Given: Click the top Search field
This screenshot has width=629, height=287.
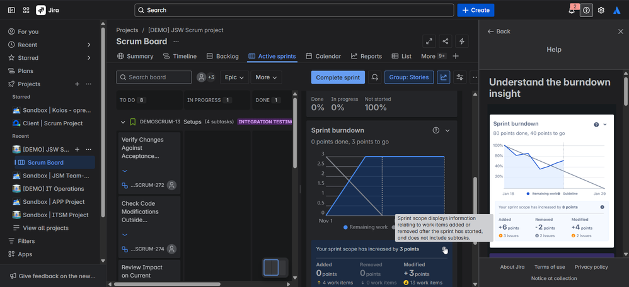Looking at the screenshot, I should 294,10.
